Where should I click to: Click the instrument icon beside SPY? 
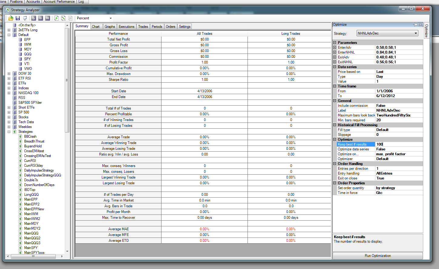(x=20, y=59)
